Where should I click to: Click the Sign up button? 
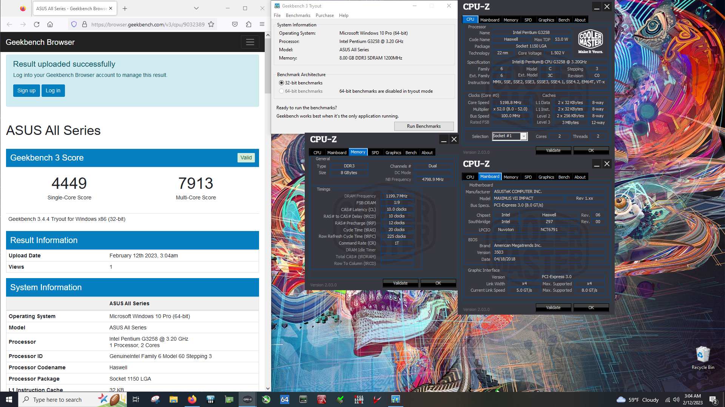coord(26,90)
